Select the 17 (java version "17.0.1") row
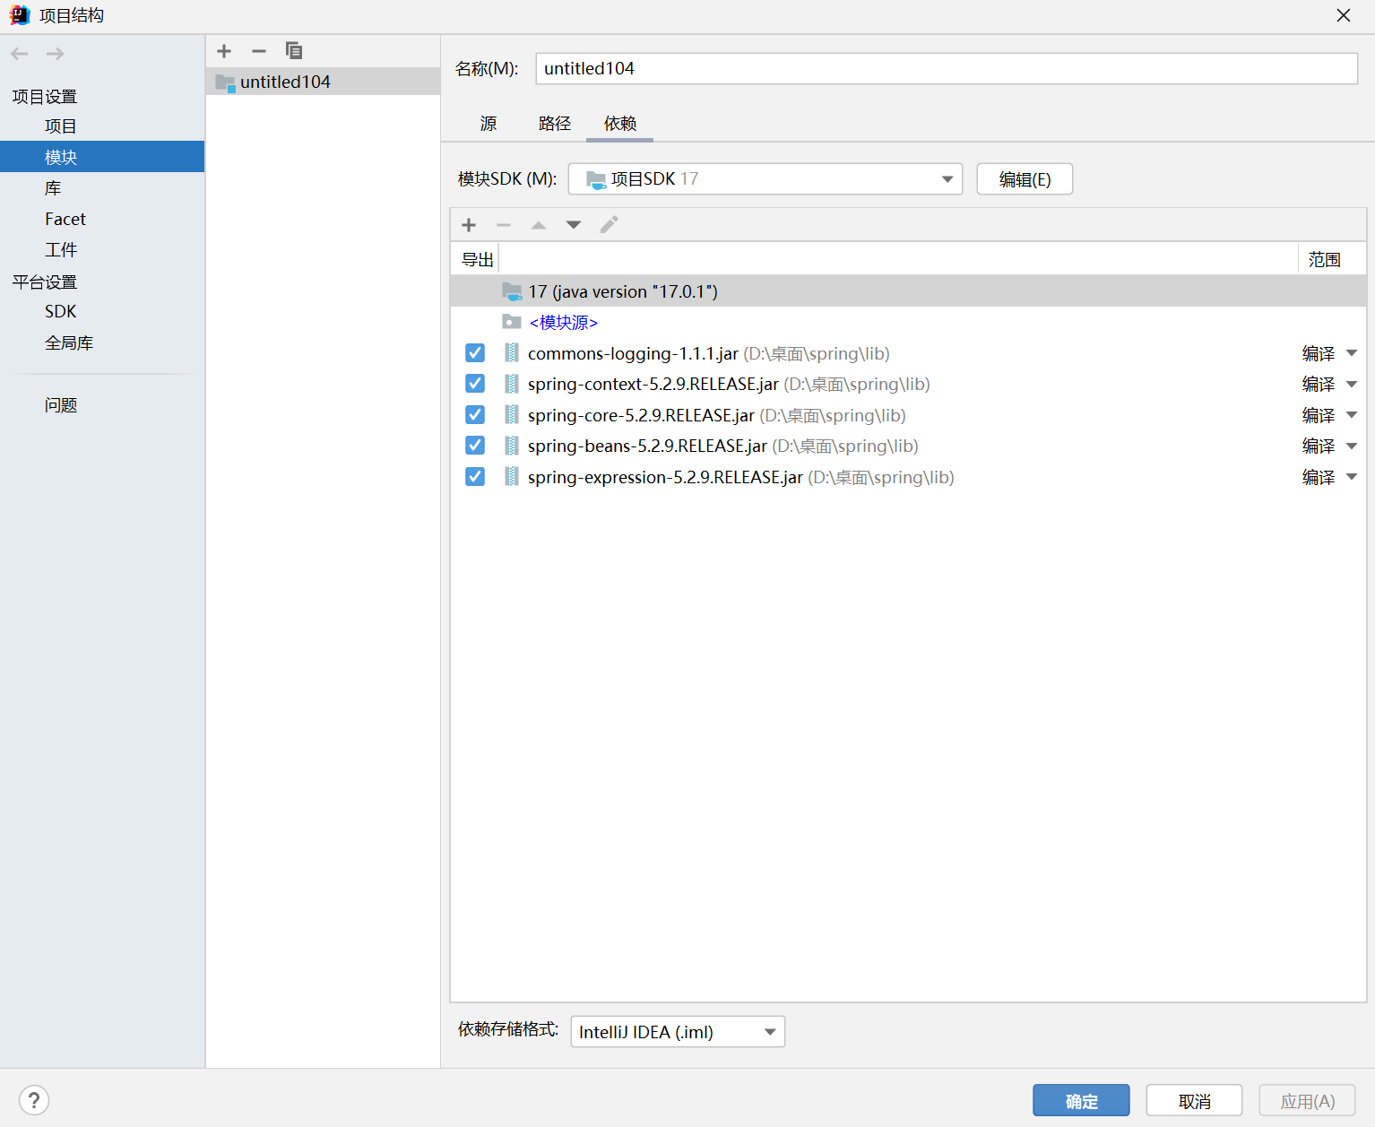Screen dimensions: 1375x1127 coord(908,291)
